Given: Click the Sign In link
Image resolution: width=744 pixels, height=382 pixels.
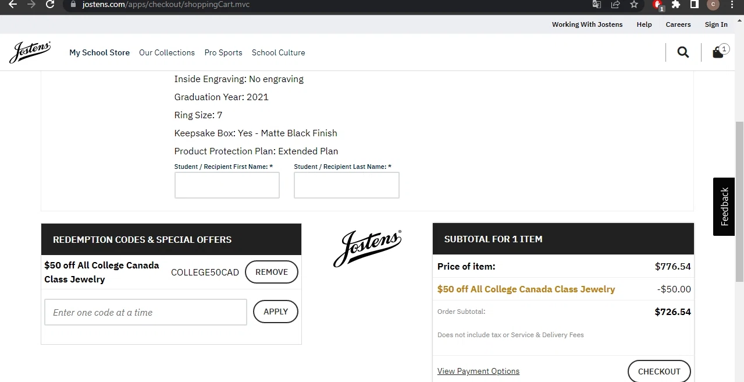Looking at the screenshot, I should point(716,24).
